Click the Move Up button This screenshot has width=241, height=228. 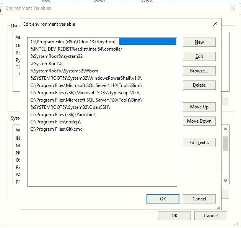click(199, 107)
